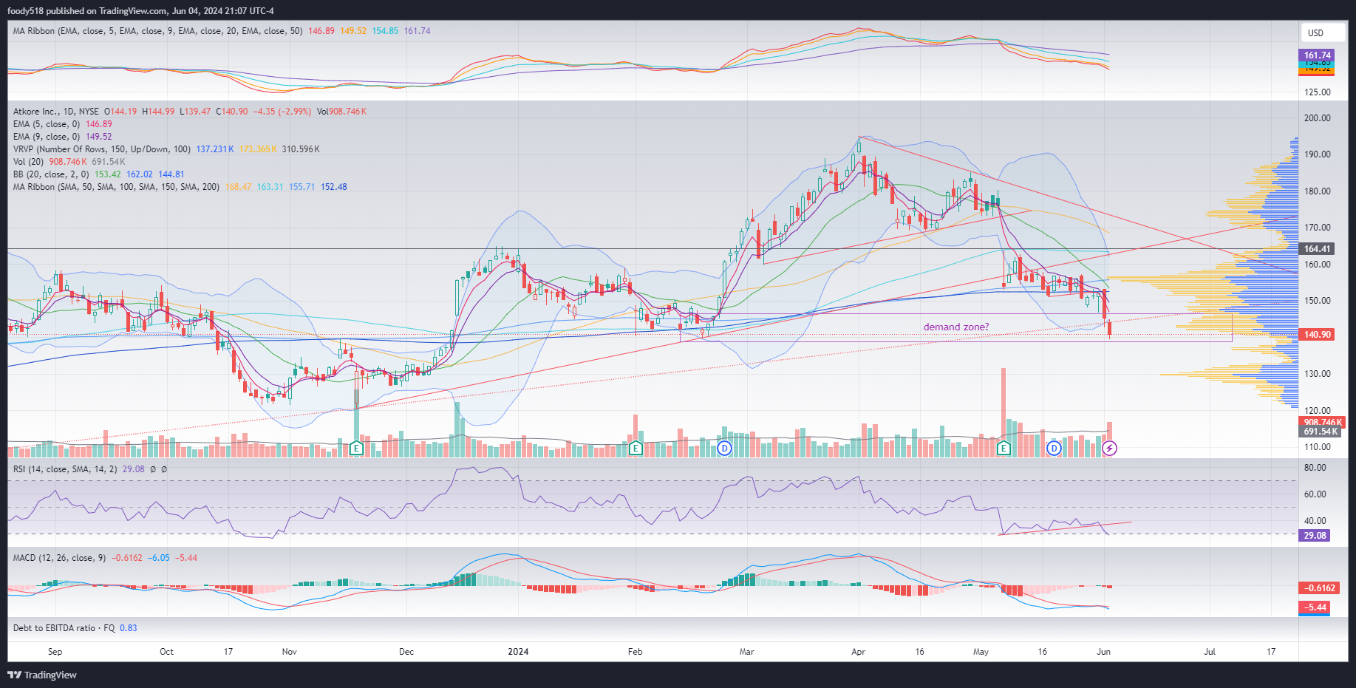Open the USD currency selector
This screenshot has height=688, width=1356.
(1315, 33)
